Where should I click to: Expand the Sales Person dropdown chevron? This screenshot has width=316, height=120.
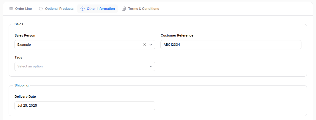click(151, 45)
